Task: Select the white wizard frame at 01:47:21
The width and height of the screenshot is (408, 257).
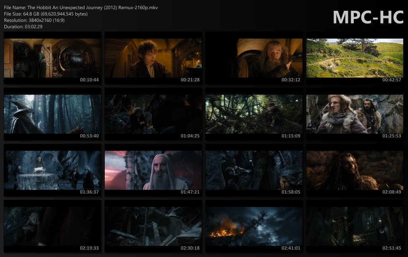Action: (153, 170)
